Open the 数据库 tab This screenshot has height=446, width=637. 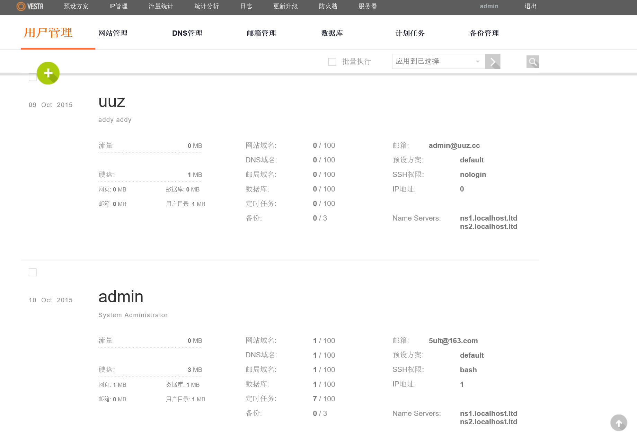click(332, 33)
